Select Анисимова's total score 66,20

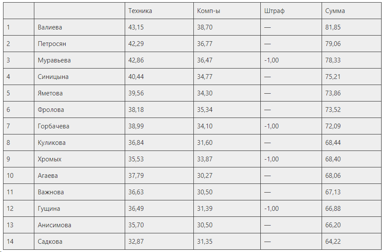(333, 225)
